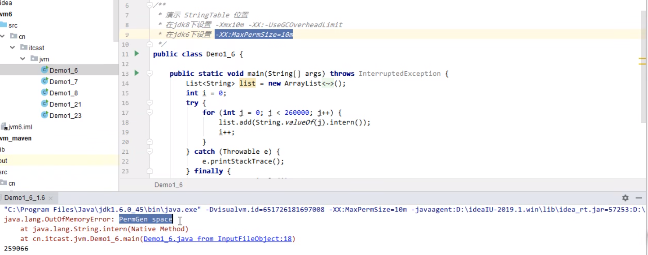The image size is (648, 255).
Task: Select the jvm package folder icon
Action: tap(34, 59)
